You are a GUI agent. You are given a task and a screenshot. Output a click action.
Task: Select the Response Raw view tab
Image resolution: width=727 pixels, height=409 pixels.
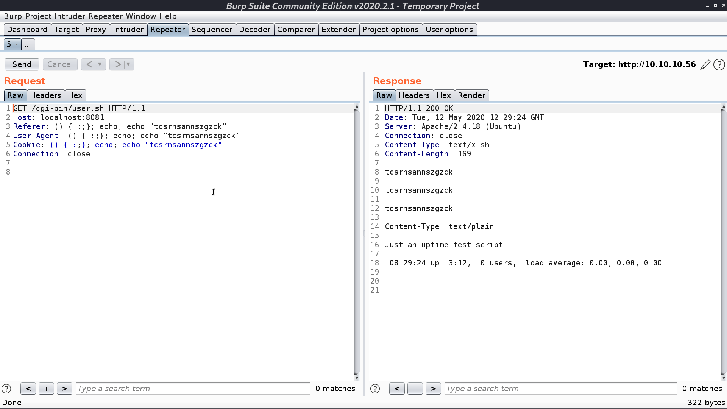tap(384, 95)
